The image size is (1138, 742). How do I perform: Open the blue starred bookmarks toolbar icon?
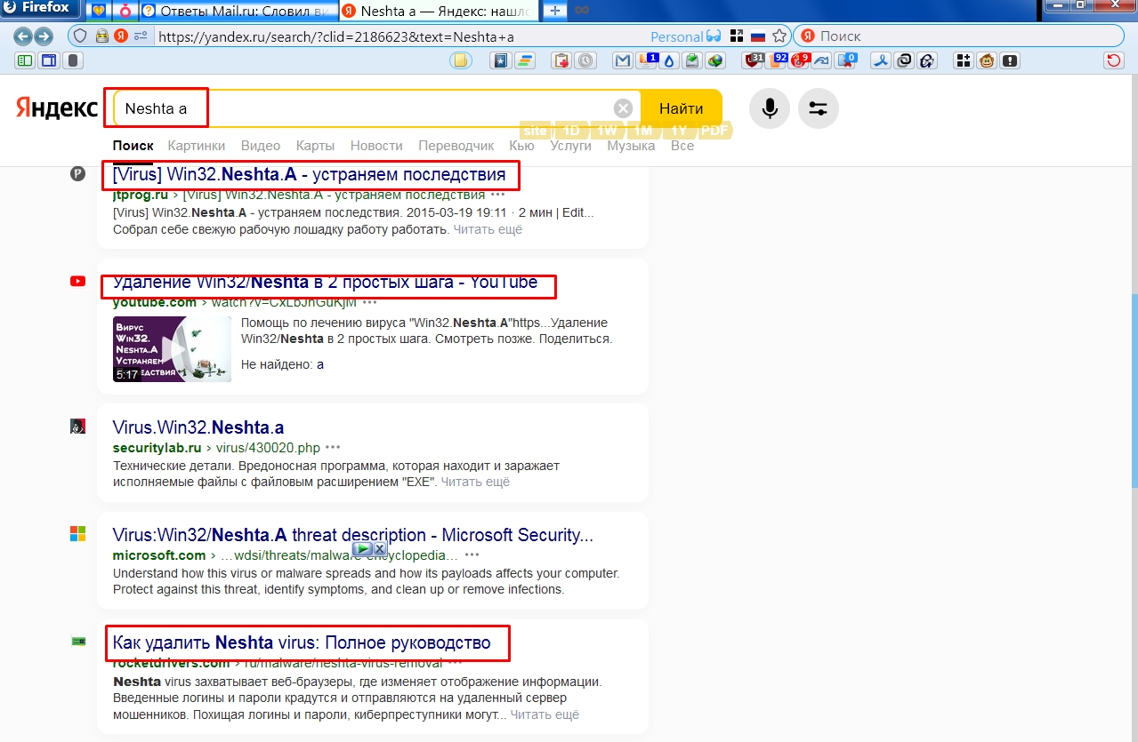pos(500,60)
